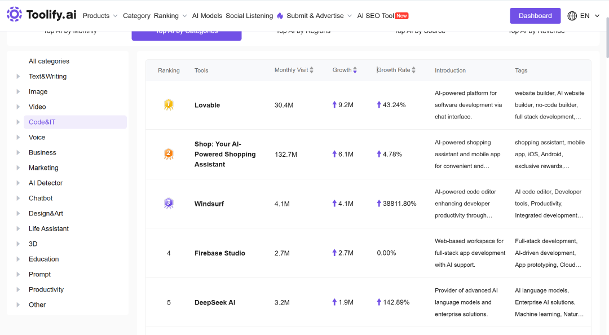
Task: Expand the Other category arrow
Action: 18,305
